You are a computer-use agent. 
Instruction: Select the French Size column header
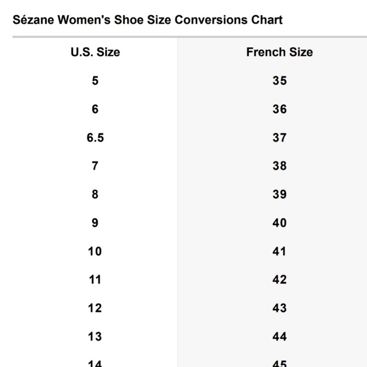coord(279,52)
